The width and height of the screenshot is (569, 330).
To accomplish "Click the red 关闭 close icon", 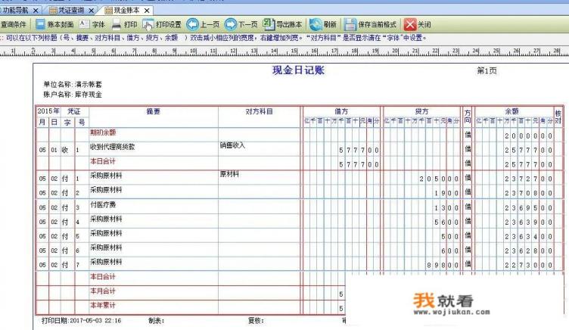I will pos(409,24).
